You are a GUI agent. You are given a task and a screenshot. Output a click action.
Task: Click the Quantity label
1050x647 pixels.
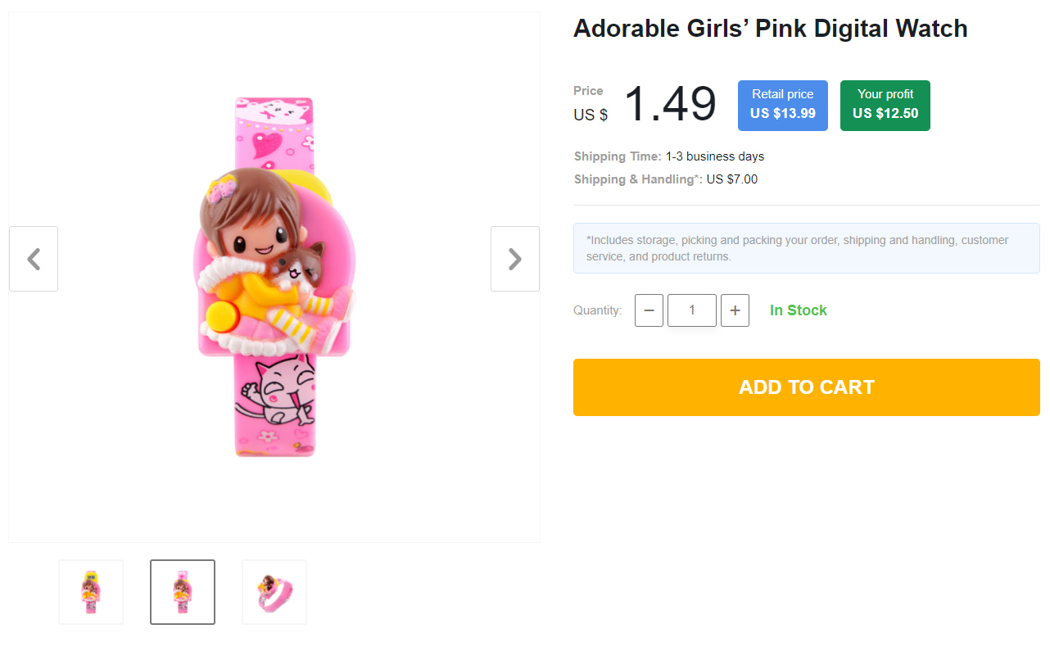click(x=597, y=310)
